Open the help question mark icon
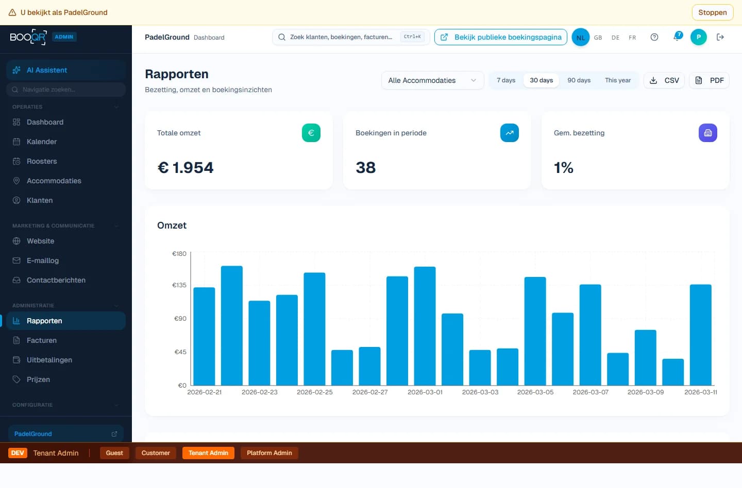Viewport: 742px width, 488px height. [x=654, y=37]
